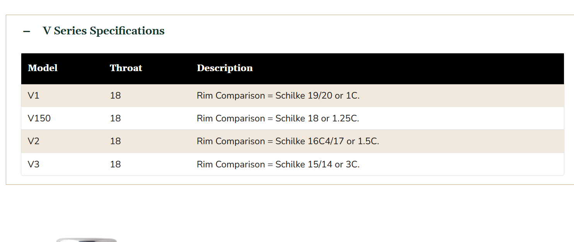The height and width of the screenshot is (242, 574).
Task: Click the throat value 18 in V150 row
Action: click(x=115, y=118)
